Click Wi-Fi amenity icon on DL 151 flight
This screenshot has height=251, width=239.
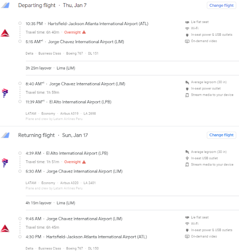187,28
